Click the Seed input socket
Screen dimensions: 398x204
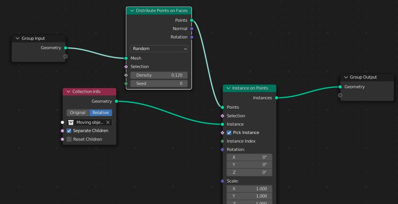point(126,83)
